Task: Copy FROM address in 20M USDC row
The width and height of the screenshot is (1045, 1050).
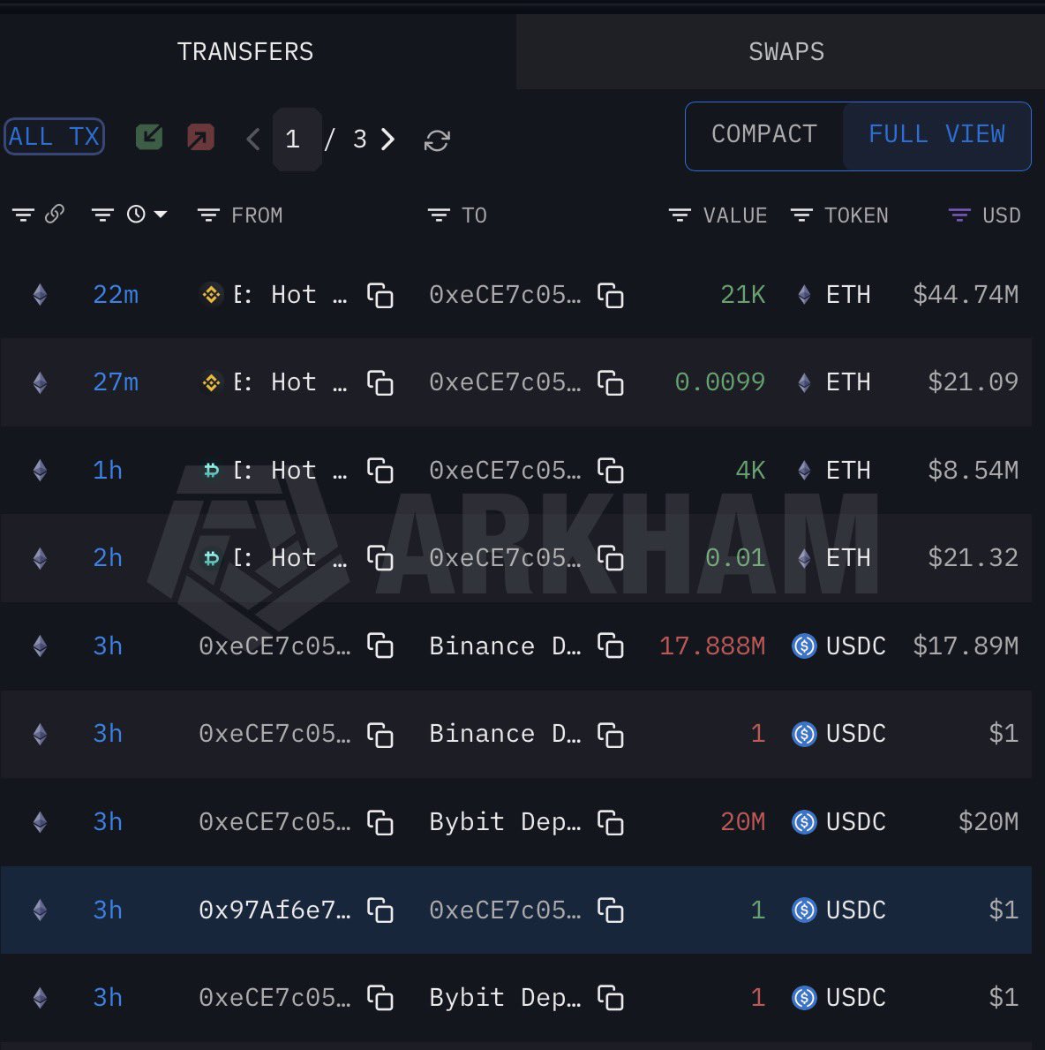Action: 380,822
